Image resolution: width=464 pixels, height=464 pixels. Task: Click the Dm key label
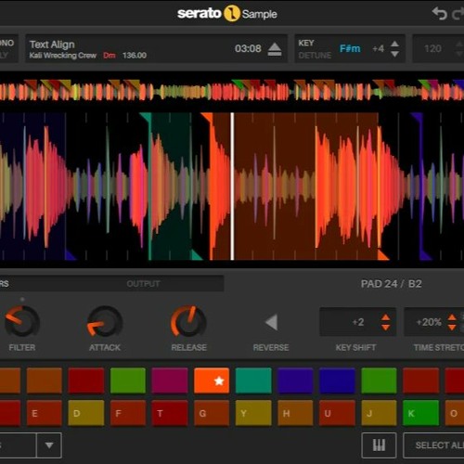[x=110, y=56]
